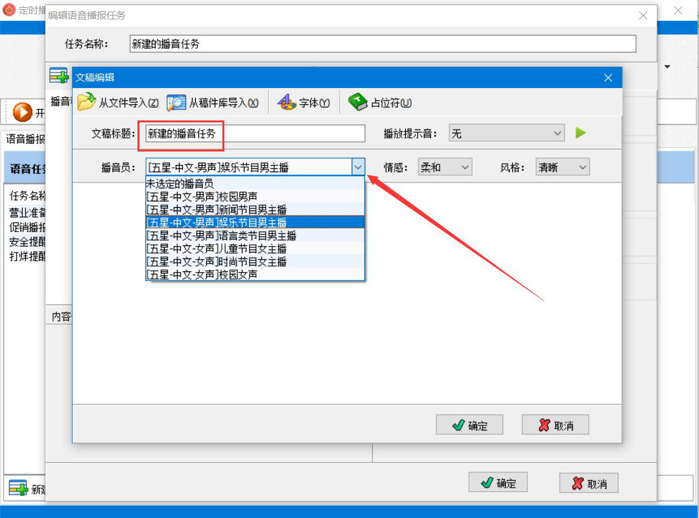Click 确定 in the 文稿编辑 dialog
699x518 pixels.
(469, 425)
